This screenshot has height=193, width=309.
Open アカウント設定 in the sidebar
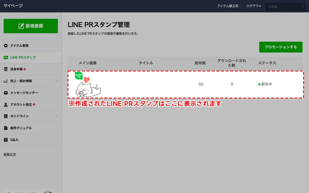pos(31,104)
